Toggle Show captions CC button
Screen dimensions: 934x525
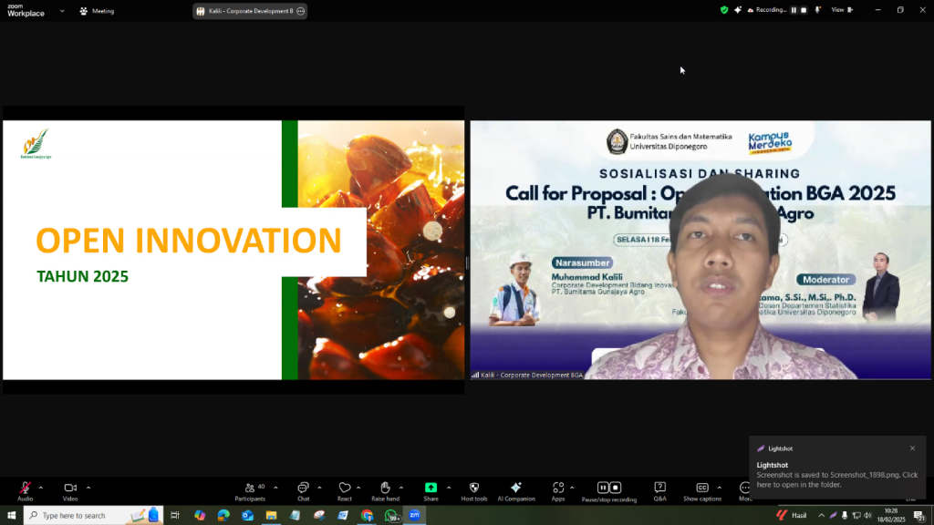tap(702, 489)
